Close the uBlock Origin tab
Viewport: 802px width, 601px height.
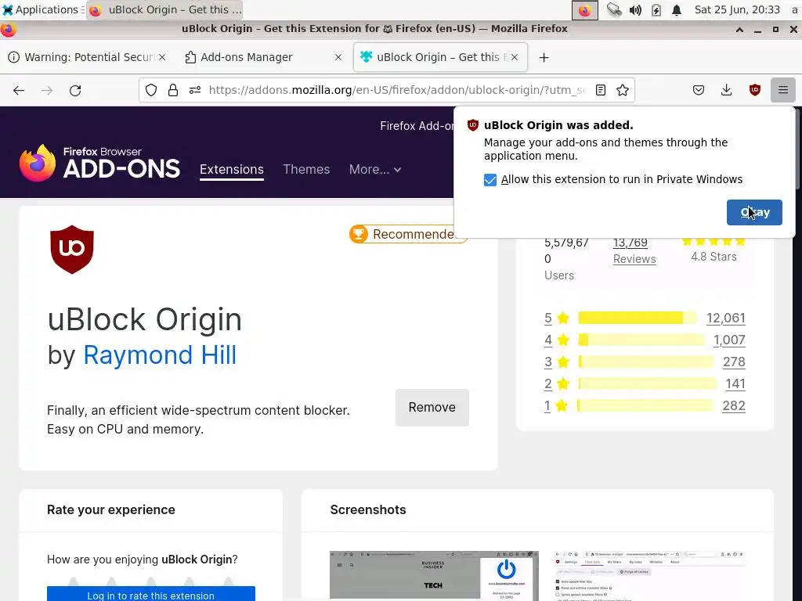[515, 57]
